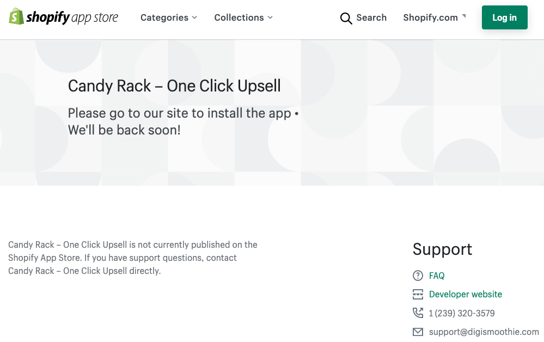
Task: Click the green Log in button
Action: coord(504,17)
